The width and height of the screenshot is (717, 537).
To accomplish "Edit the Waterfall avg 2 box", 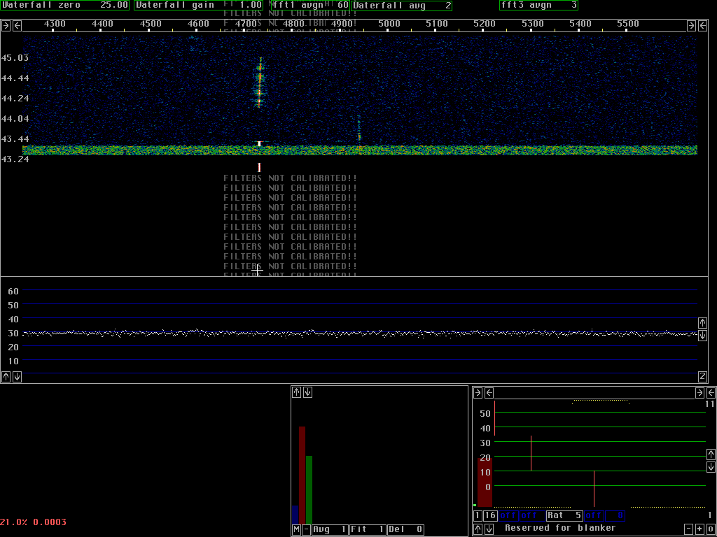I will (401, 6).
